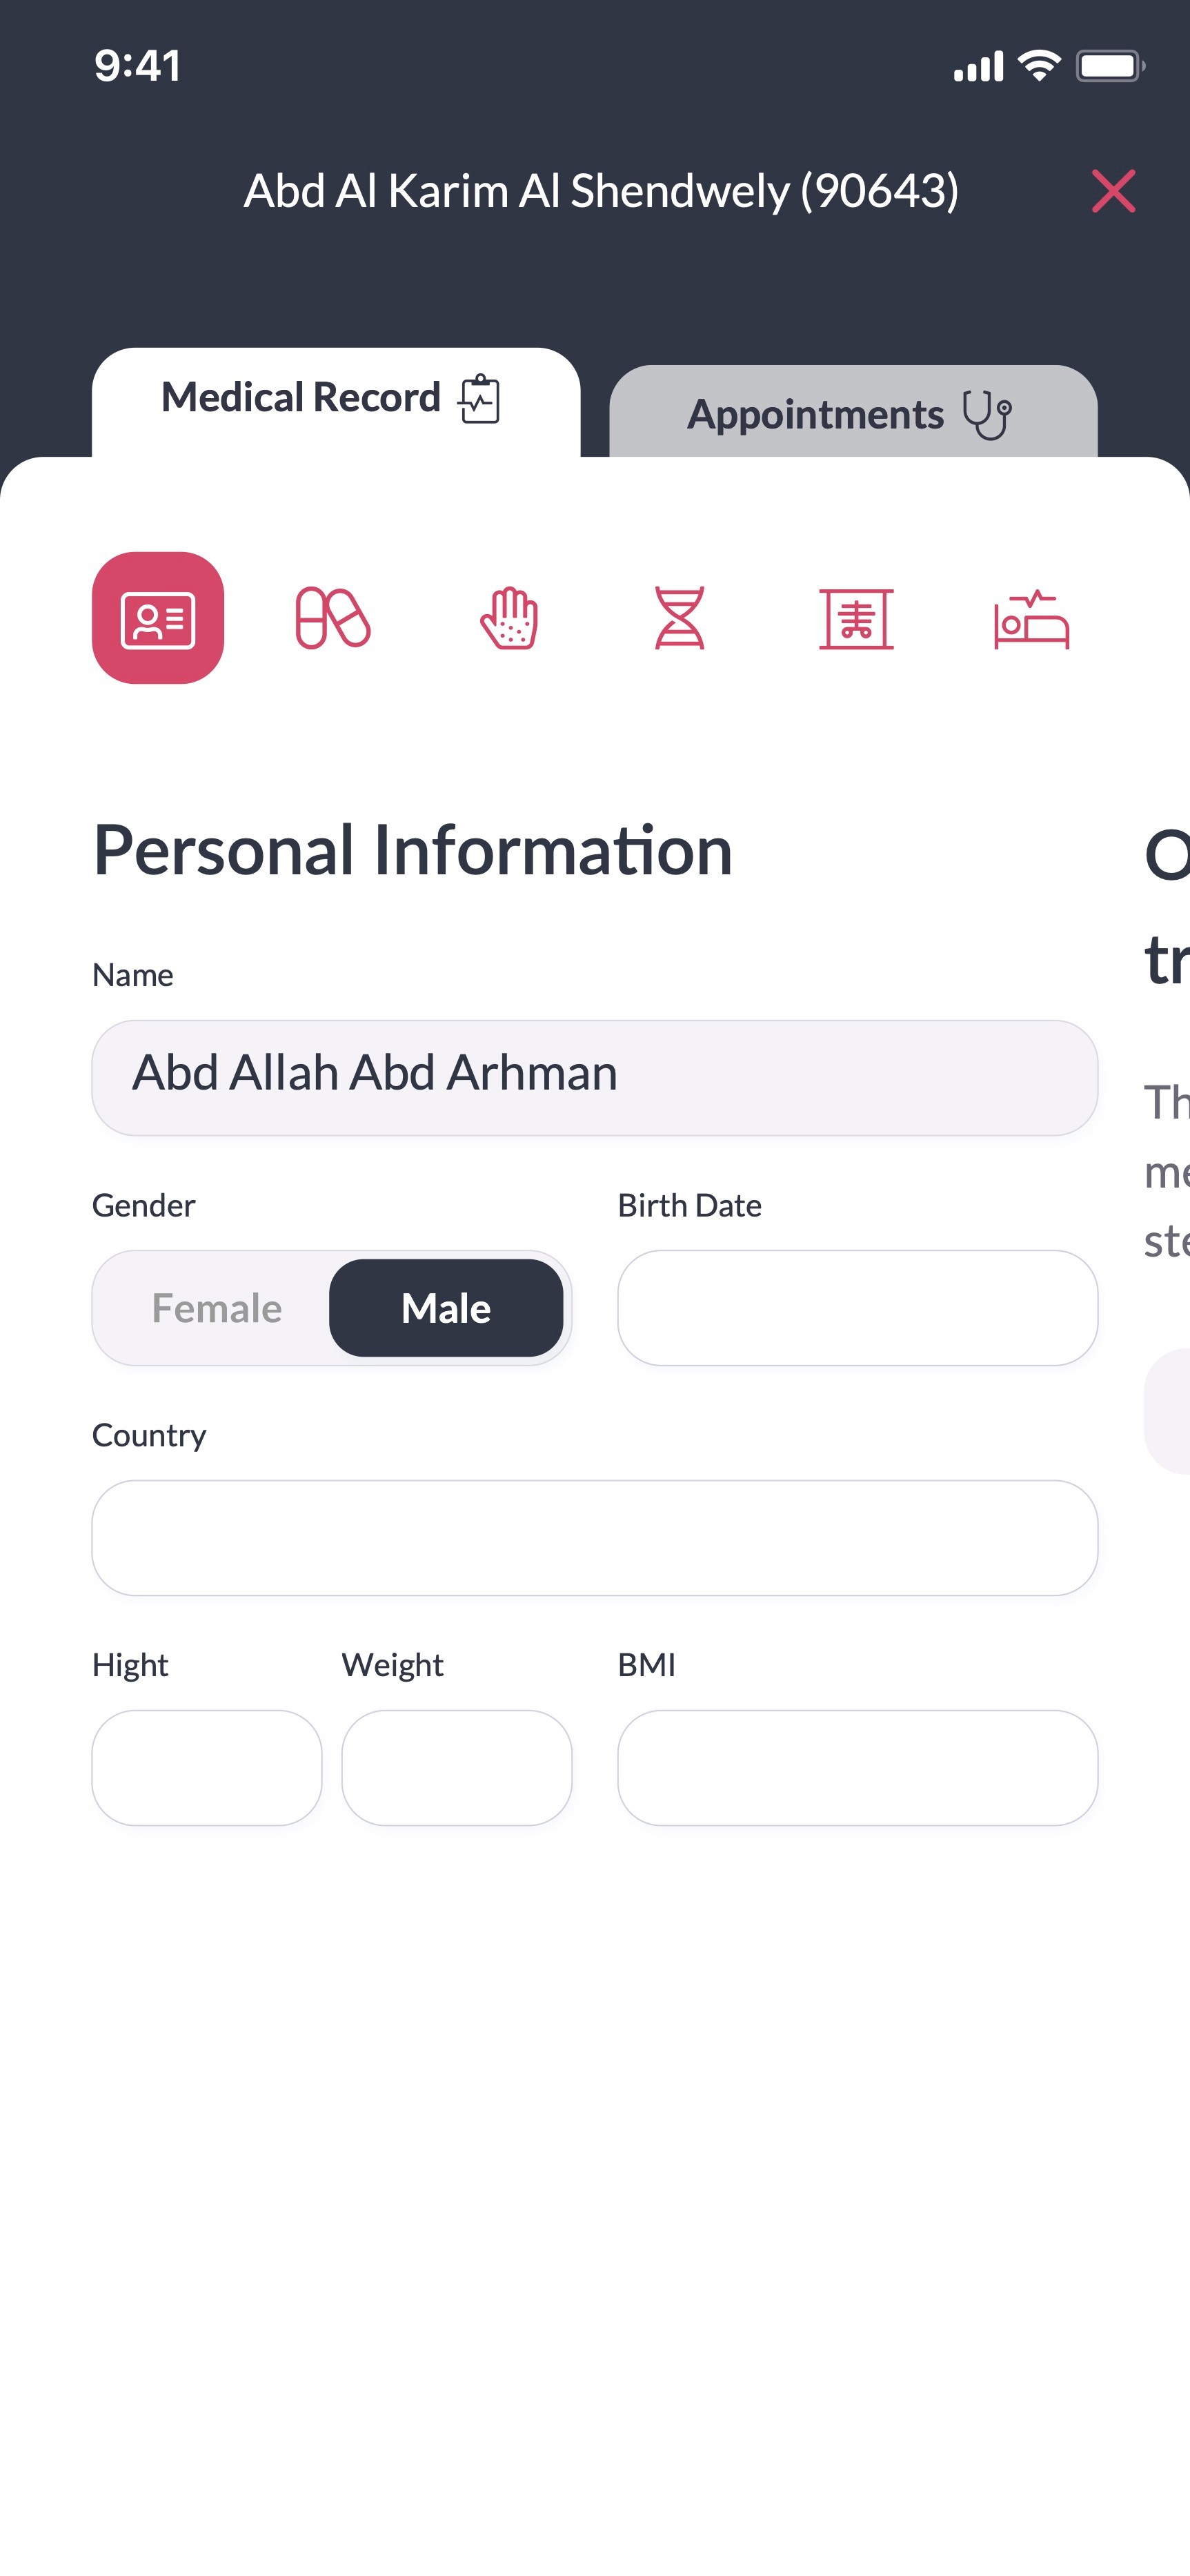The image size is (1190, 2576).
Task: Open the Country selection field
Action: point(594,1538)
